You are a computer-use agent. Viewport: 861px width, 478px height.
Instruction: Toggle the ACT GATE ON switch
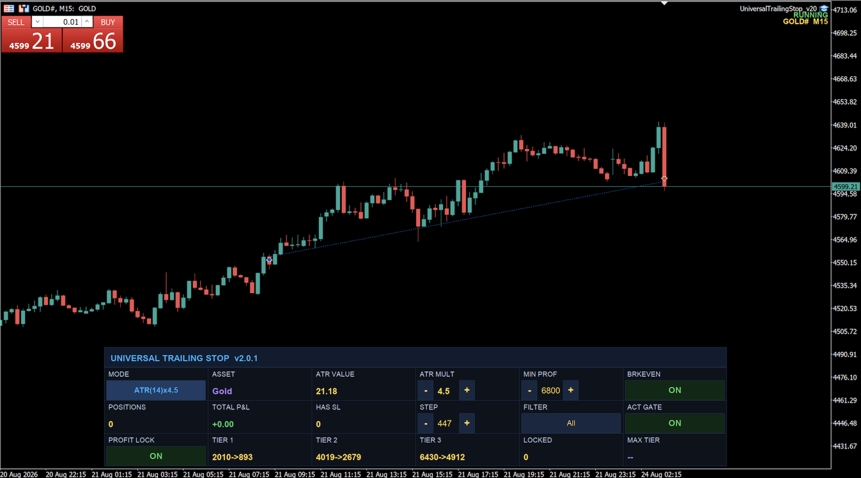coord(674,423)
